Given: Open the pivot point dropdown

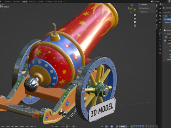Looking at the screenshot, I should (63, 127).
